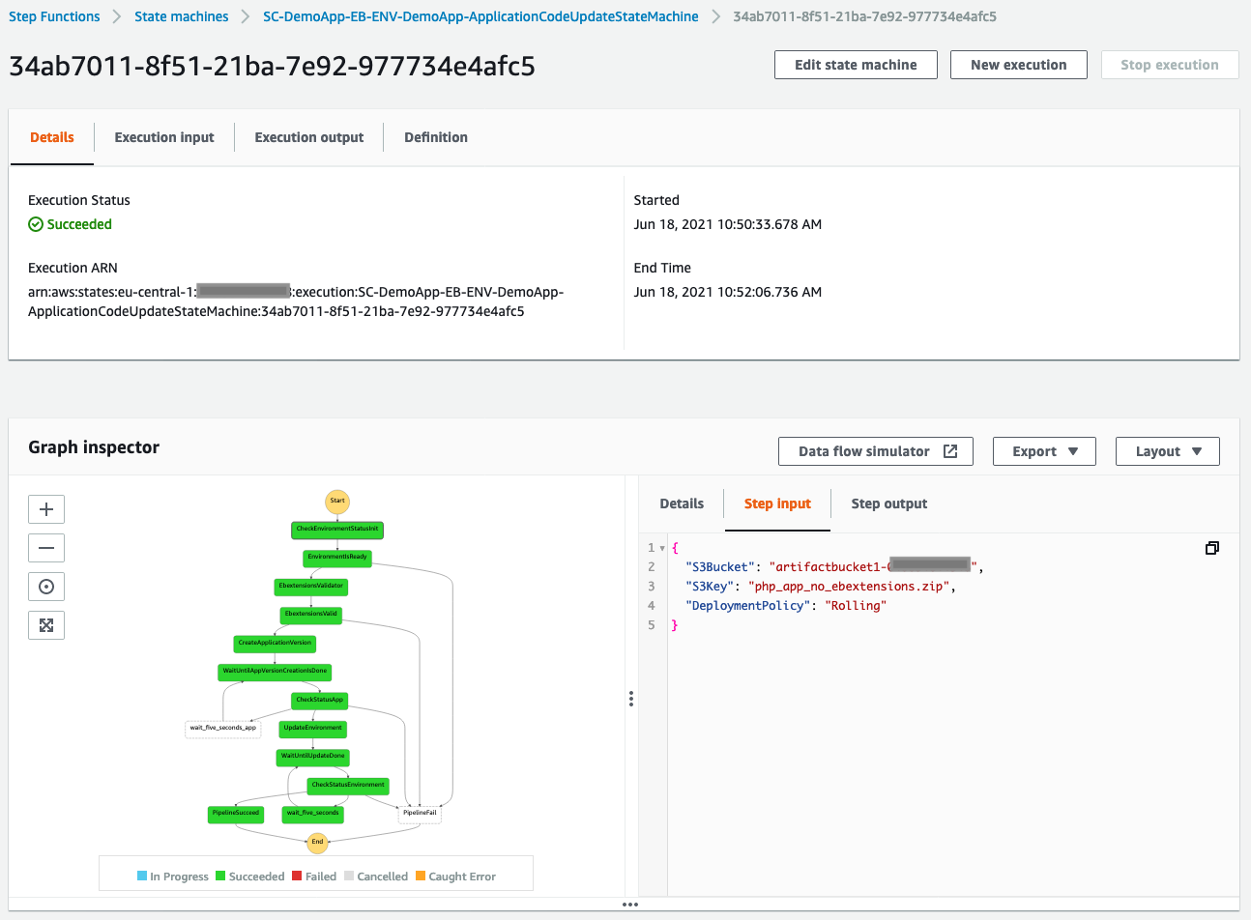Zoom out of the graph with minus icon

pos(46,548)
